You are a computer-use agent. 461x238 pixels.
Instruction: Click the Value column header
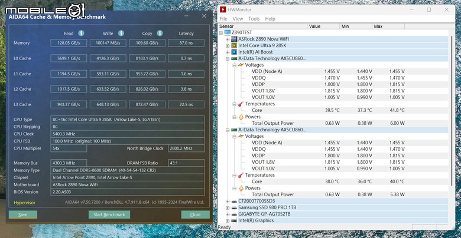click(323, 27)
